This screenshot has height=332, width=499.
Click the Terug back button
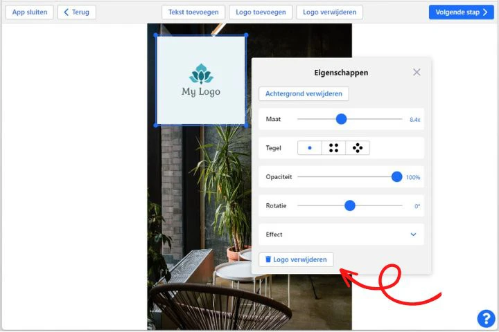point(77,12)
